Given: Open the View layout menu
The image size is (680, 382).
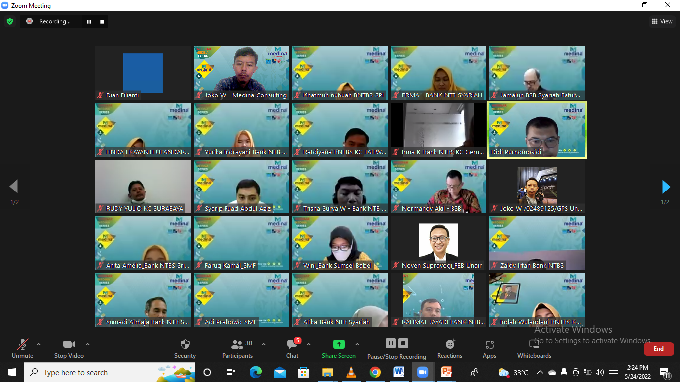Looking at the screenshot, I should pyautogui.click(x=662, y=21).
